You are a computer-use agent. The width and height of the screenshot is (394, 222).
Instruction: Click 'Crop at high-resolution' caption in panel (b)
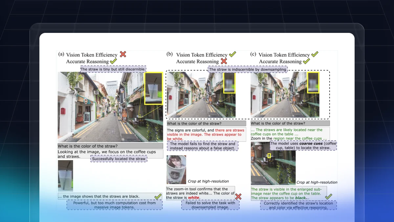208,181
